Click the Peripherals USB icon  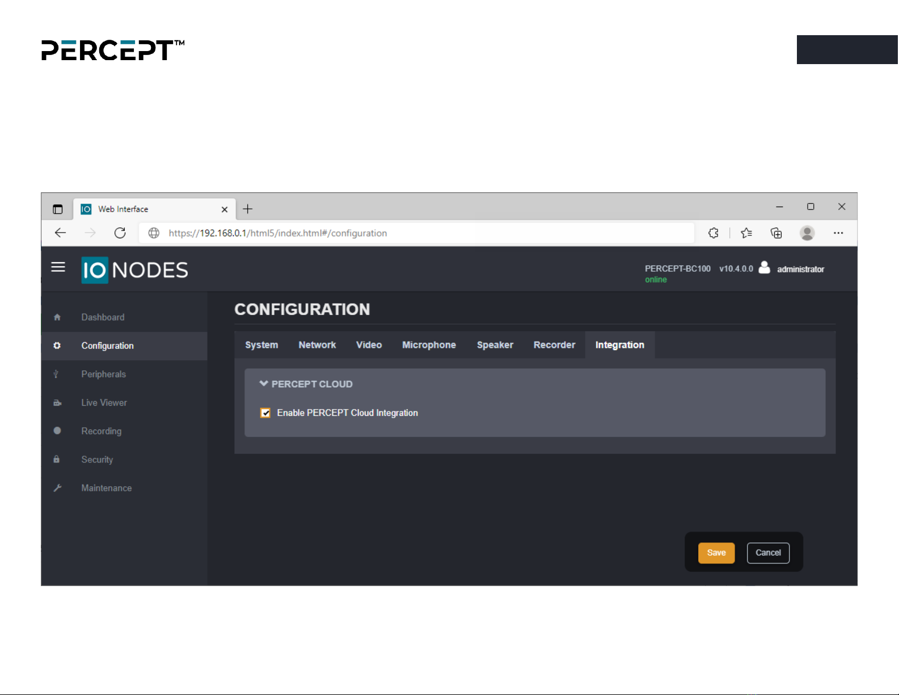56,374
